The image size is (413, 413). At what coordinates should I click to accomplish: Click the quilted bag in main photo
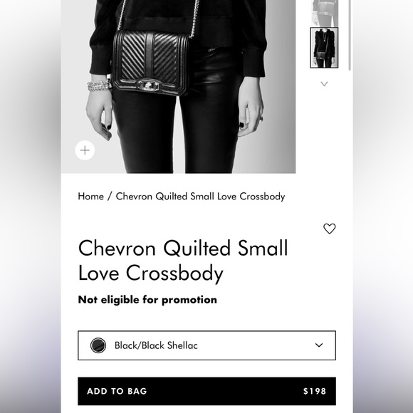click(151, 62)
